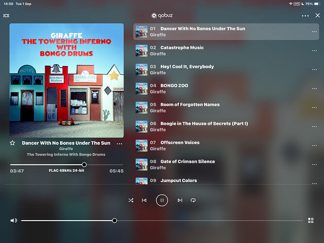Favorite the song with the star icon

pyautogui.click(x=13, y=143)
